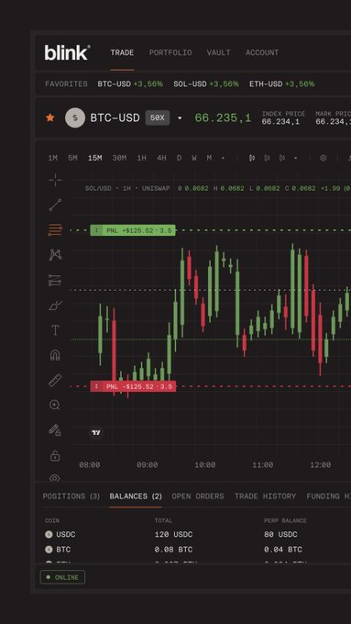Select the third chart style icon
The image size is (351, 624).
point(282,158)
